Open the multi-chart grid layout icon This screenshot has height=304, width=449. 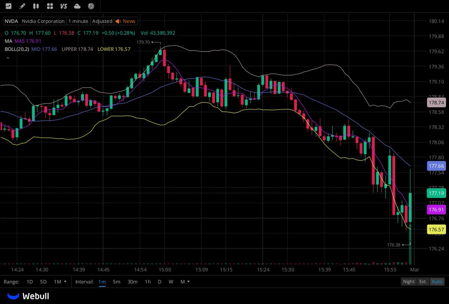(x=50, y=6)
